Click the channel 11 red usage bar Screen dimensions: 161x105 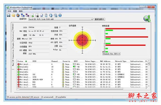[x=126, y=45]
